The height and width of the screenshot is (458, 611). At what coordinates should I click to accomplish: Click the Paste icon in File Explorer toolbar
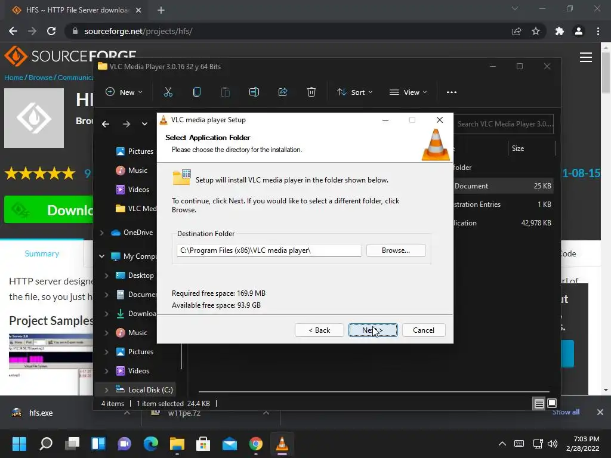point(225,92)
